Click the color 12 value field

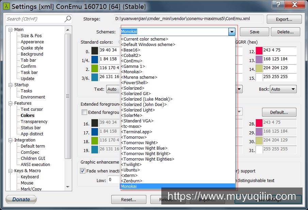pos(279,50)
